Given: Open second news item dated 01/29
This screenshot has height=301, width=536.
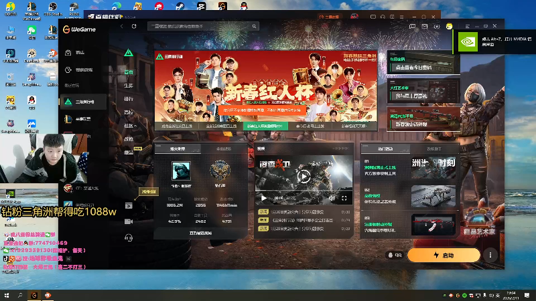Looking at the screenshot, I should [304, 220].
